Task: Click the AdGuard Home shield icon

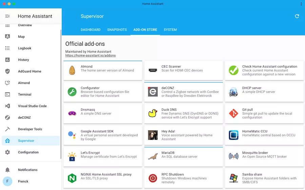Action: (7, 71)
